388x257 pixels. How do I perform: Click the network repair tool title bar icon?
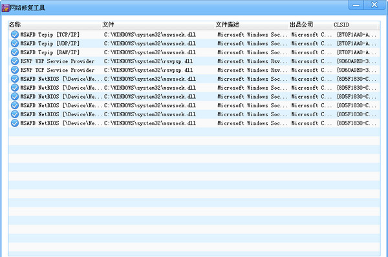click(5, 8)
